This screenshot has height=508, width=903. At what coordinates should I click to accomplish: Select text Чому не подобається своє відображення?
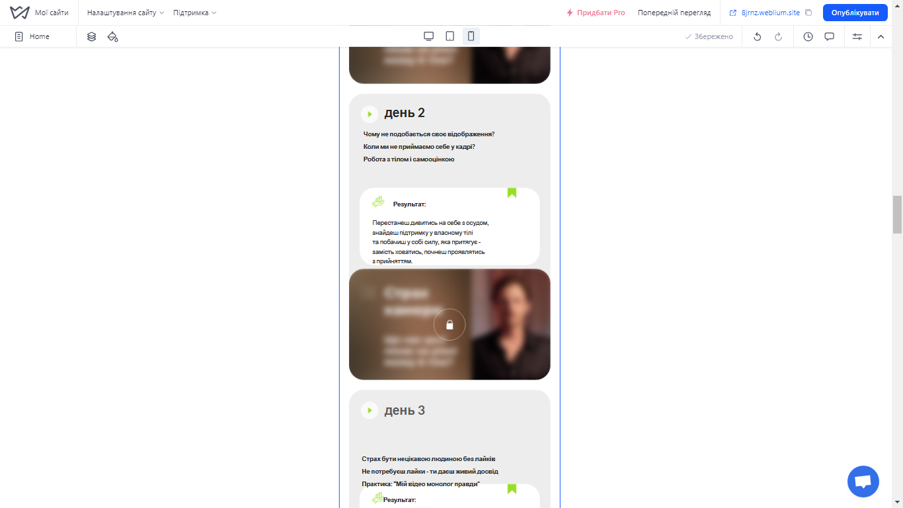click(x=429, y=134)
